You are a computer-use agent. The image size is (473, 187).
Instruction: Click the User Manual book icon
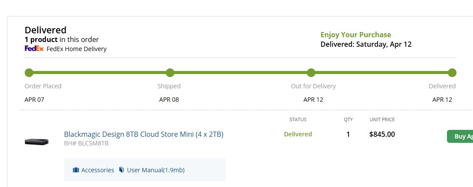tap(122, 170)
